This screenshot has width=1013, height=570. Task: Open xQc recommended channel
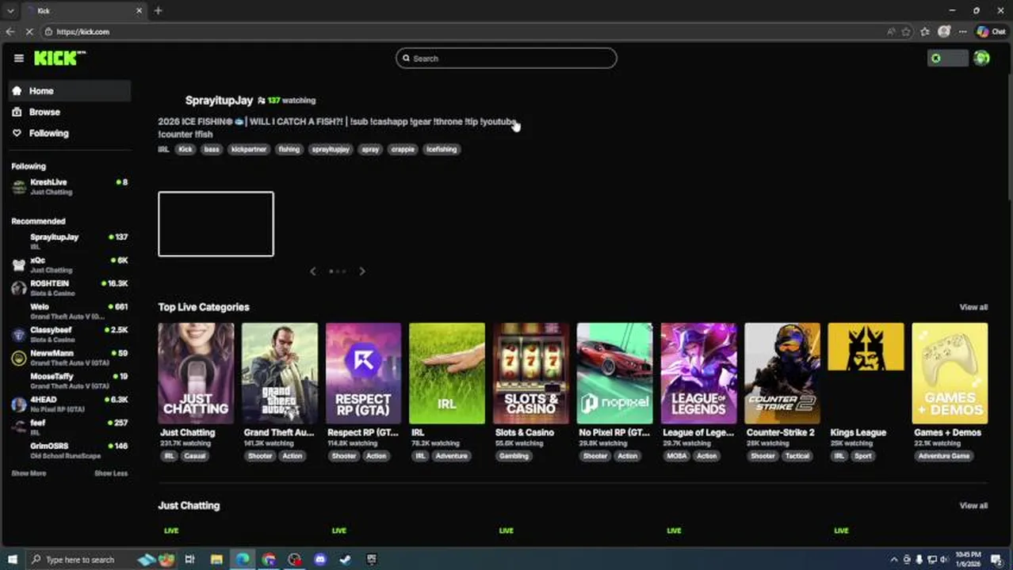point(70,264)
